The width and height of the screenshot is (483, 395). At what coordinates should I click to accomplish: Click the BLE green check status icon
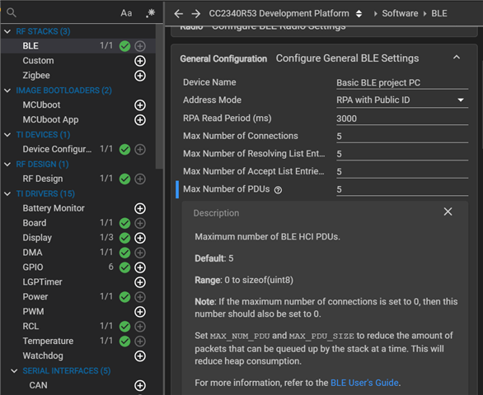point(124,46)
